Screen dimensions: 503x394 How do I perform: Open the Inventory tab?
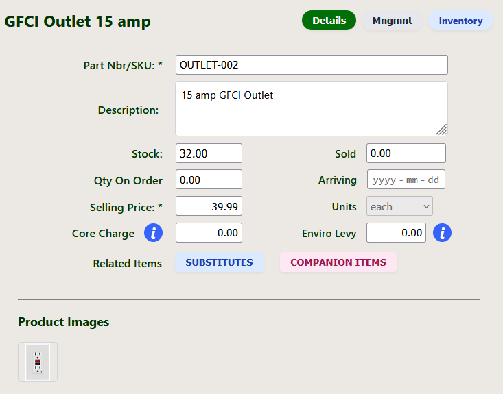[x=460, y=21]
